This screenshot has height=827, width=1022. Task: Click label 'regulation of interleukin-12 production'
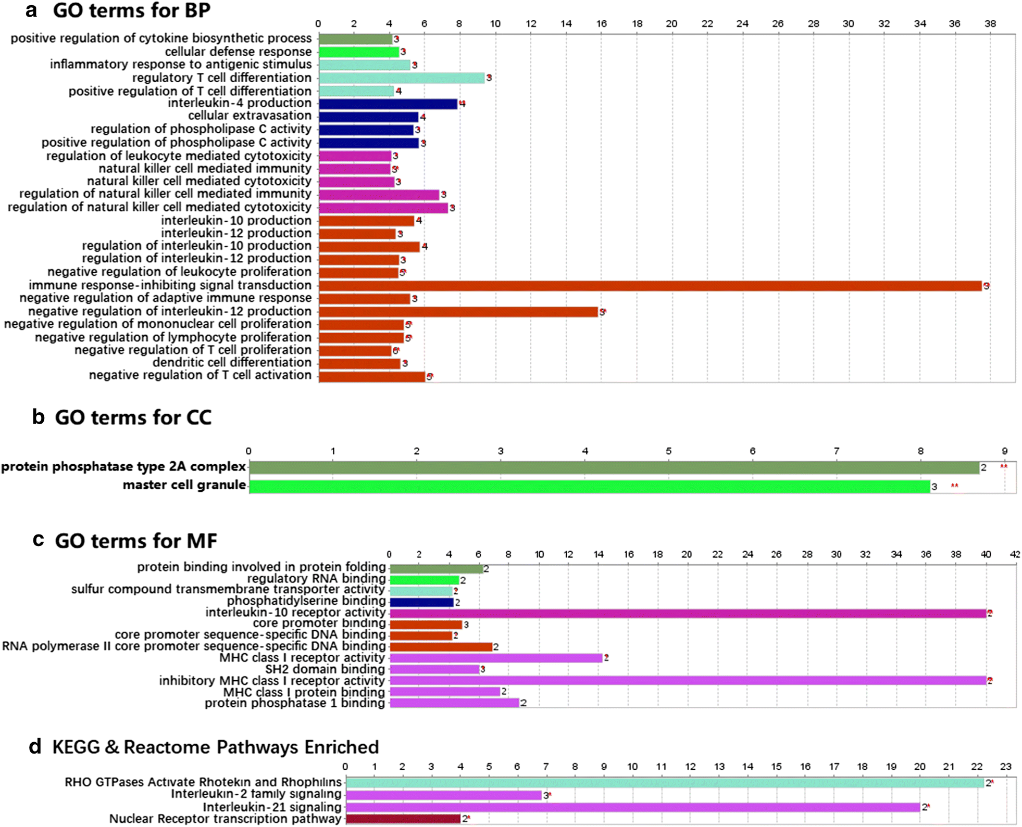tap(197, 258)
